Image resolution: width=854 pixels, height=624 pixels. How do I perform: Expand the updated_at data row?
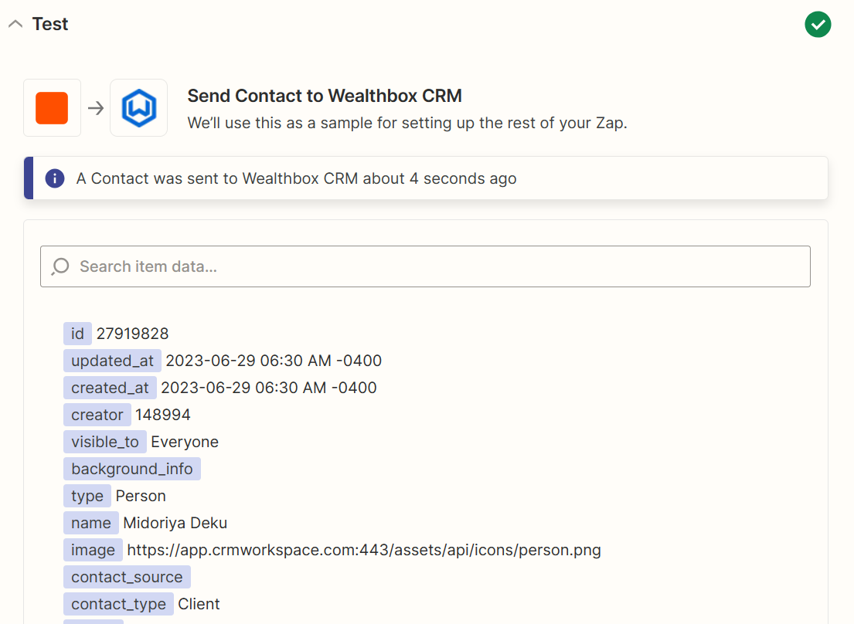[112, 360]
